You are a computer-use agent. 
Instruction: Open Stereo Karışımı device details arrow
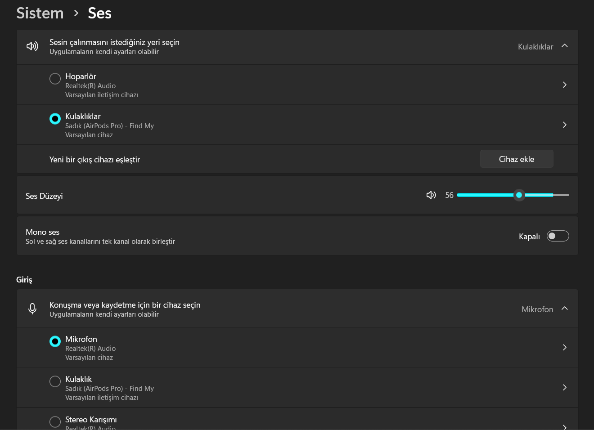click(x=564, y=426)
